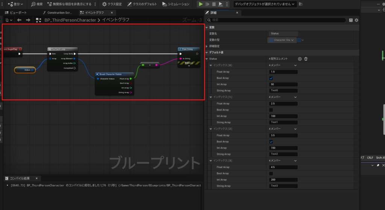Screen dimensions: 385x210
Task: Add a new element to Status array
Action: (x=300, y=59)
